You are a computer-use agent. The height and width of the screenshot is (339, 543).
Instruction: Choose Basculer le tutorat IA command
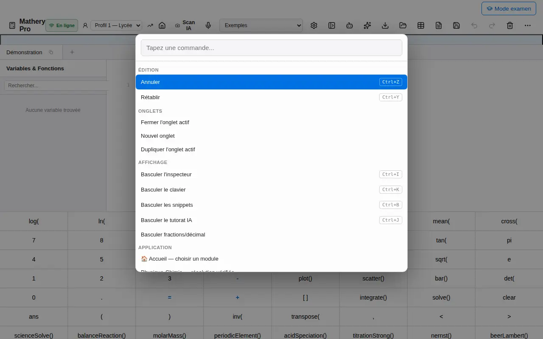coord(271,220)
